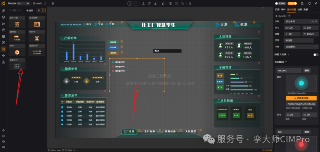320x152 pixels.
Task: Expand the 滤镜 / 变换 section
Action: pyautogui.click(x=282, y=54)
